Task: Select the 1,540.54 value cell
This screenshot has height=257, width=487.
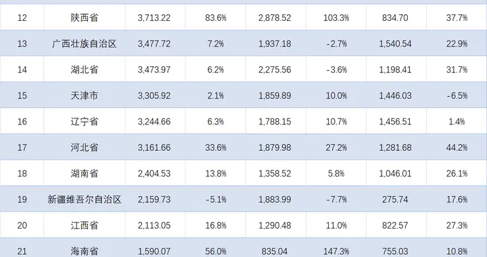Action: 395,44
